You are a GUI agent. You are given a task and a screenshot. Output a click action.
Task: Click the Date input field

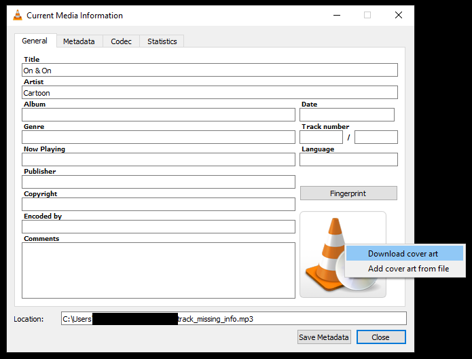click(346, 115)
